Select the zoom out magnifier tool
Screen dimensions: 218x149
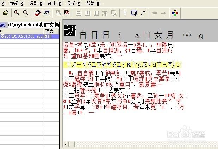tap(26, 13)
